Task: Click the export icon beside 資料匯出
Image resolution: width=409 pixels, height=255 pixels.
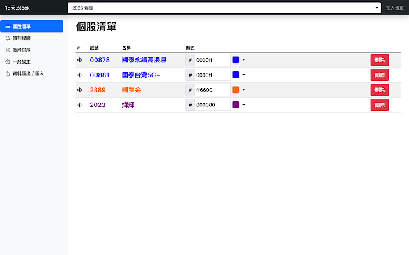Action: [x=8, y=74]
